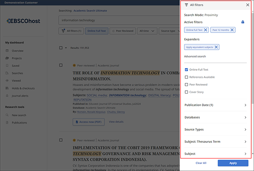Open Overview in My dashboard

tap(18, 51)
